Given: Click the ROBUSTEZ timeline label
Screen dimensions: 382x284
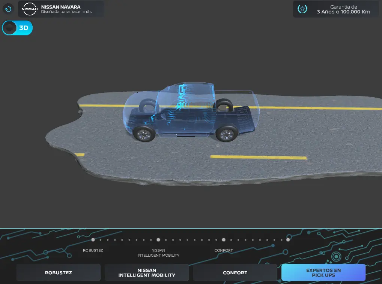Looking at the screenshot, I should (93, 250).
